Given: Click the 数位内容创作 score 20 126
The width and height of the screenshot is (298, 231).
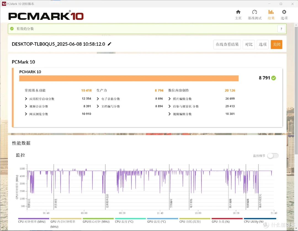Looking at the screenshot, I should tap(230, 90).
